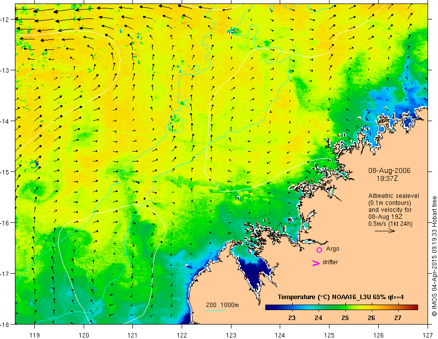Click longitude axis label 127
Image resolution: width=438 pixels, height=339 pixels.
pyautogui.click(x=428, y=335)
